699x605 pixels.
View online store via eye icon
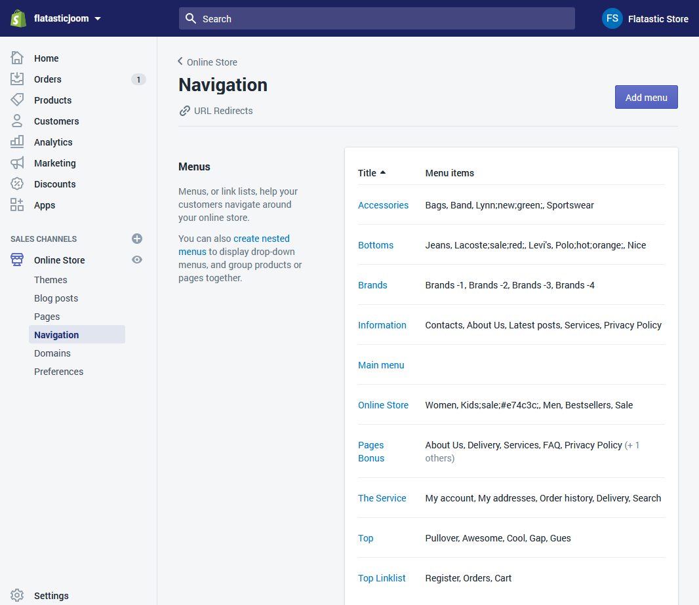point(137,260)
